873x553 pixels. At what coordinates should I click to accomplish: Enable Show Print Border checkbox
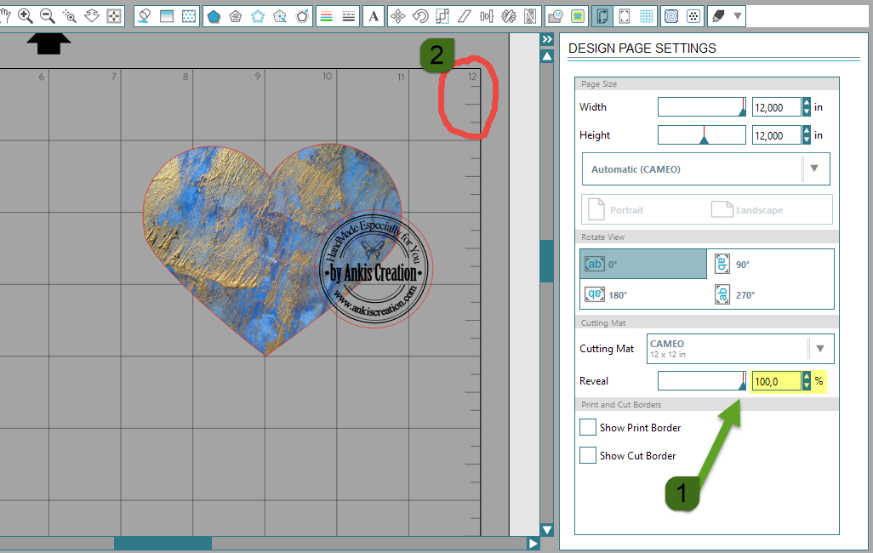coord(588,427)
